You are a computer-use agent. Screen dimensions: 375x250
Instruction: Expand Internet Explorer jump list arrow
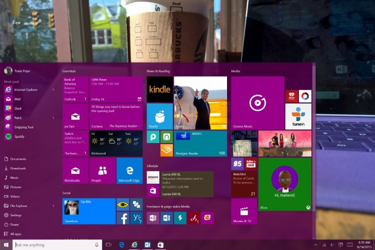pyautogui.click(x=53, y=89)
